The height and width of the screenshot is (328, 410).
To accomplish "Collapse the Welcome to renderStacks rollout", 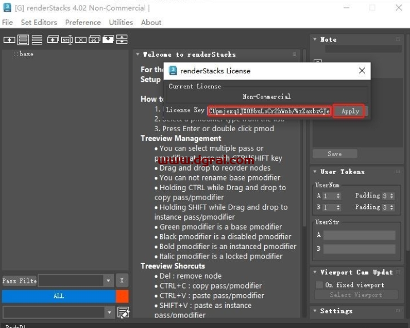I will [x=137, y=54].
